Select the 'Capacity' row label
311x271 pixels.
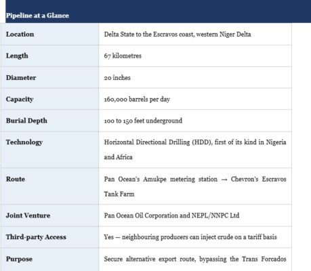point(20,99)
